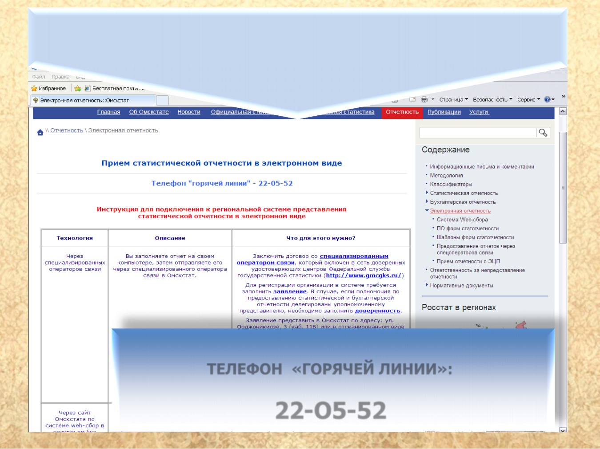Screen dimensions: 600x449
Task: Open the Безопасность dropdown menu
Action: tap(492, 99)
